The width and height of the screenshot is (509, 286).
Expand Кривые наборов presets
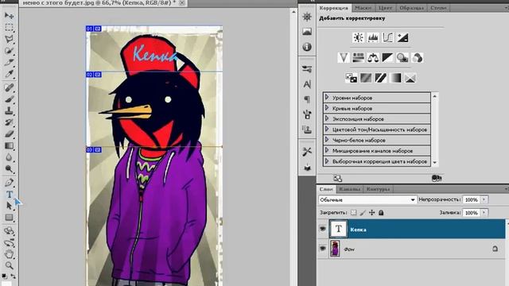click(x=327, y=108)
